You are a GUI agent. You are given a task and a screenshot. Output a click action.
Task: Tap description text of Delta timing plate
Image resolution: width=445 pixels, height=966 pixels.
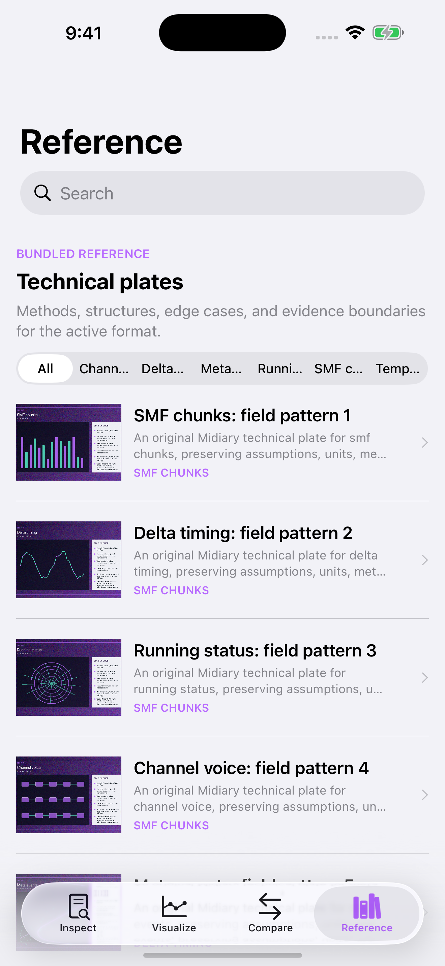(260, 563)
